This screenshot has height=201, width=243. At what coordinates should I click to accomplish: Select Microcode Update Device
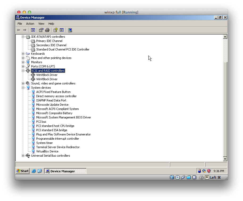point(52,105)
